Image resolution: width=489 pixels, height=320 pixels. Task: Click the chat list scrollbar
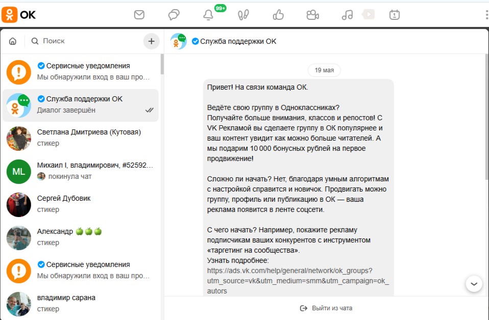[162, 65]
